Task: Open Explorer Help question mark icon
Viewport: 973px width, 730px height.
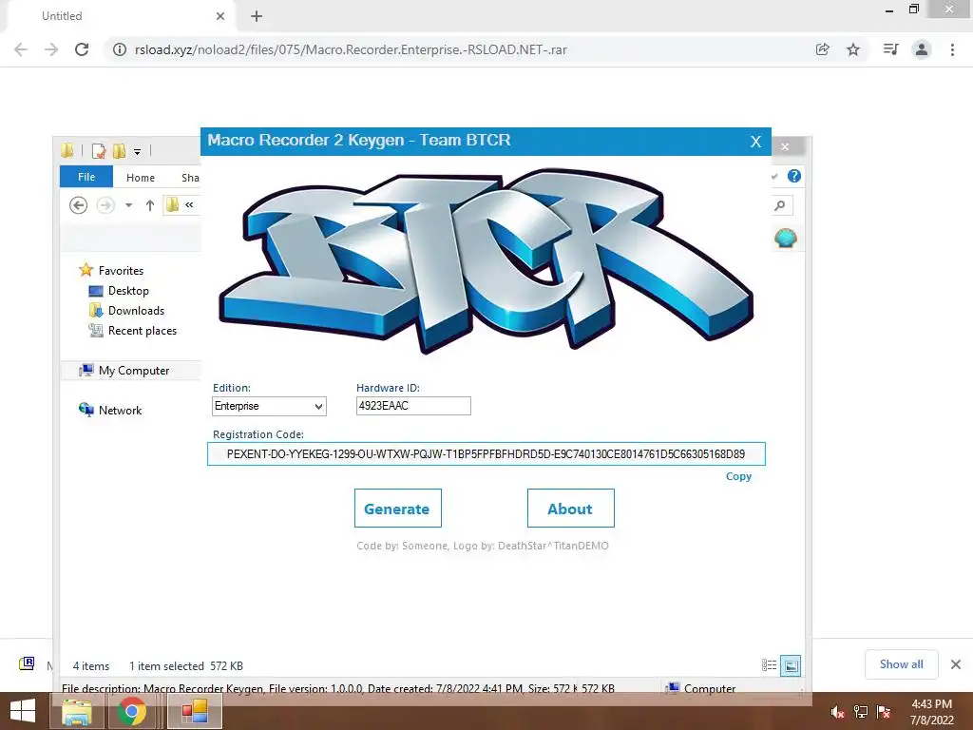Action: tap(793, 176)
